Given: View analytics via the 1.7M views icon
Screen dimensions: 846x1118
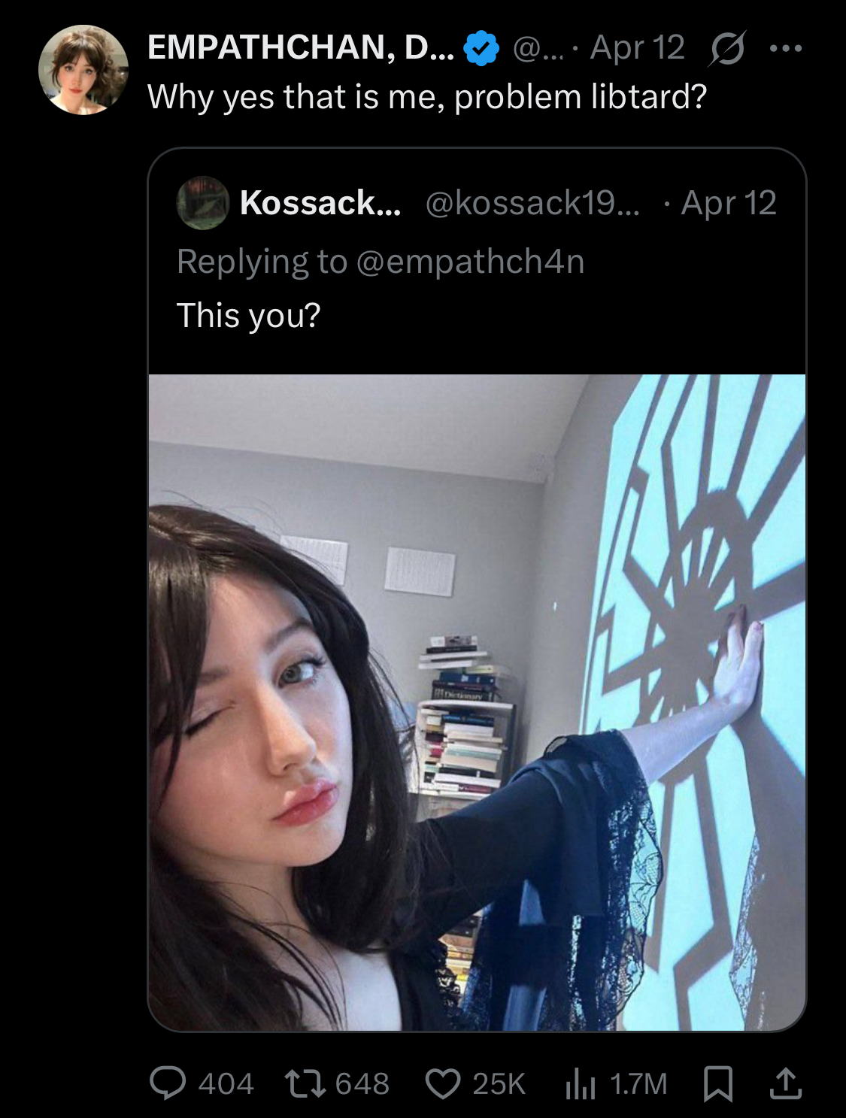Looking at the screenshot, I should 580,1084.
